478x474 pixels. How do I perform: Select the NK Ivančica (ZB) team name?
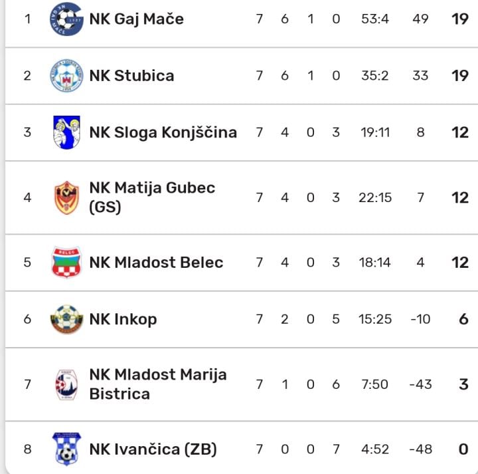(153, 449)
